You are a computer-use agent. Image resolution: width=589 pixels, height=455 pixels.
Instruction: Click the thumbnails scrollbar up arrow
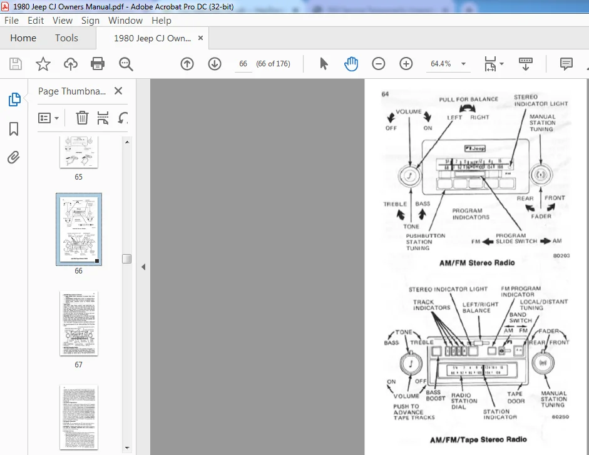click(x=127, y=142)
